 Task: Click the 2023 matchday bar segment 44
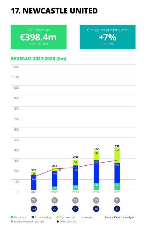click(75, 187)
